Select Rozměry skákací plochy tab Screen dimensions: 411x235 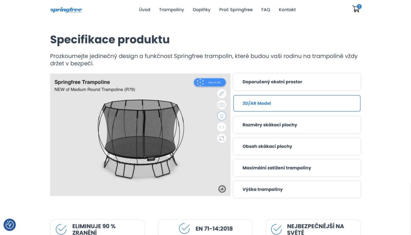[x=297, y=125]
